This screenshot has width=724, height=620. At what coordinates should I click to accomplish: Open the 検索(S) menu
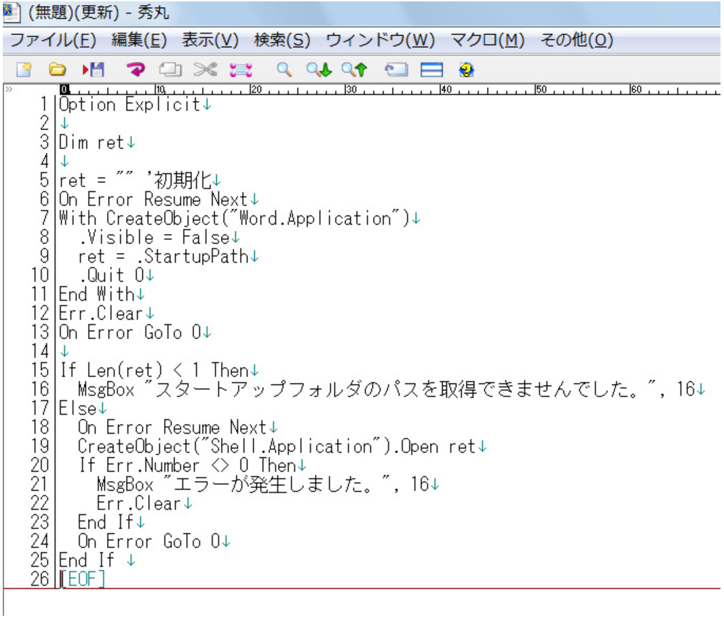click(x=281, y=40)
